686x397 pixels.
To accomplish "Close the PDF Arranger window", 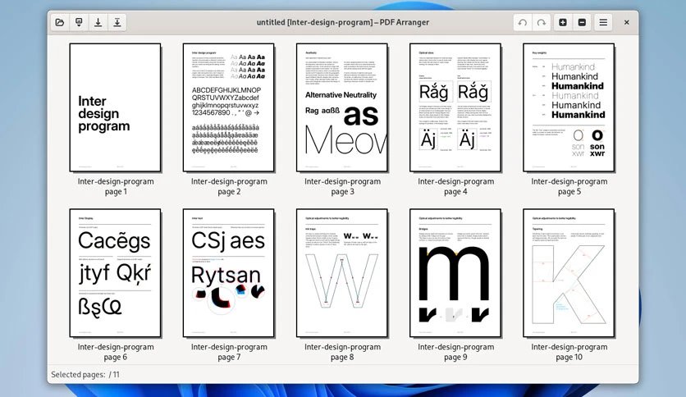I will tap(626, 22).
